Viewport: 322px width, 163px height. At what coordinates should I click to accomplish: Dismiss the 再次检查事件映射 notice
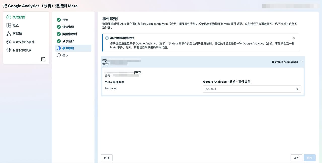point(294,38)
